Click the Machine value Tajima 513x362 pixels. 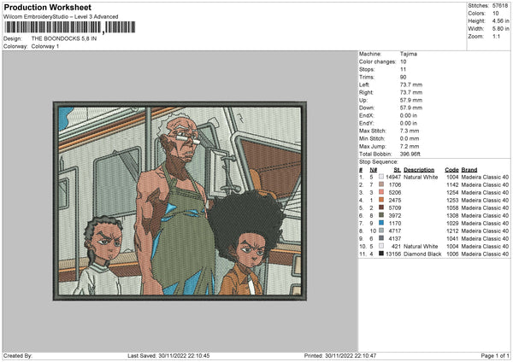[409, 54]
